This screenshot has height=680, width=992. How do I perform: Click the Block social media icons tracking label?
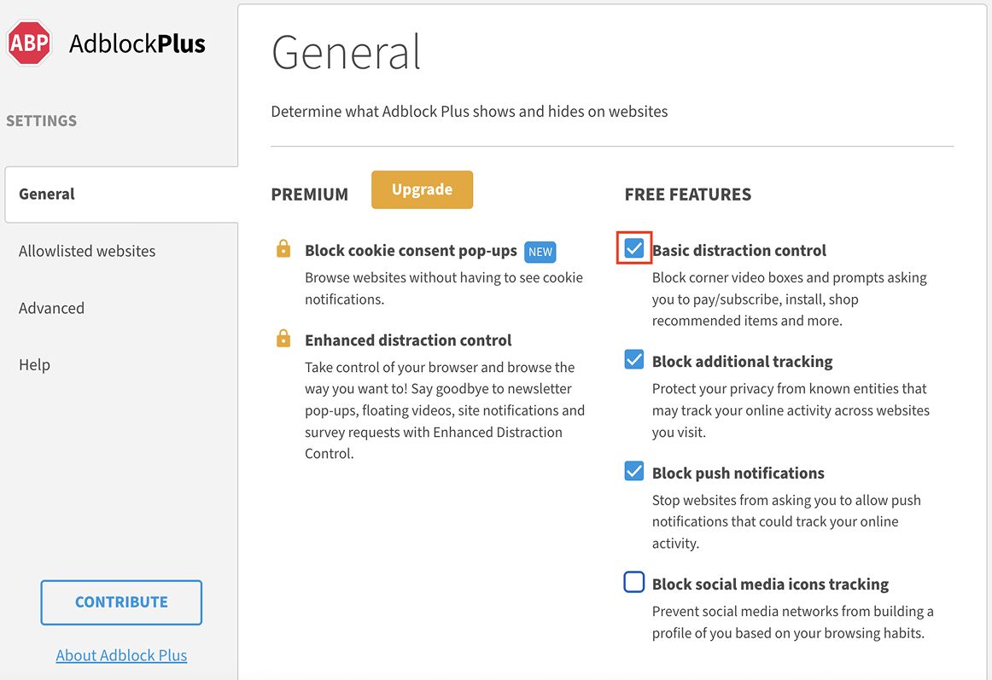[770, 584]
